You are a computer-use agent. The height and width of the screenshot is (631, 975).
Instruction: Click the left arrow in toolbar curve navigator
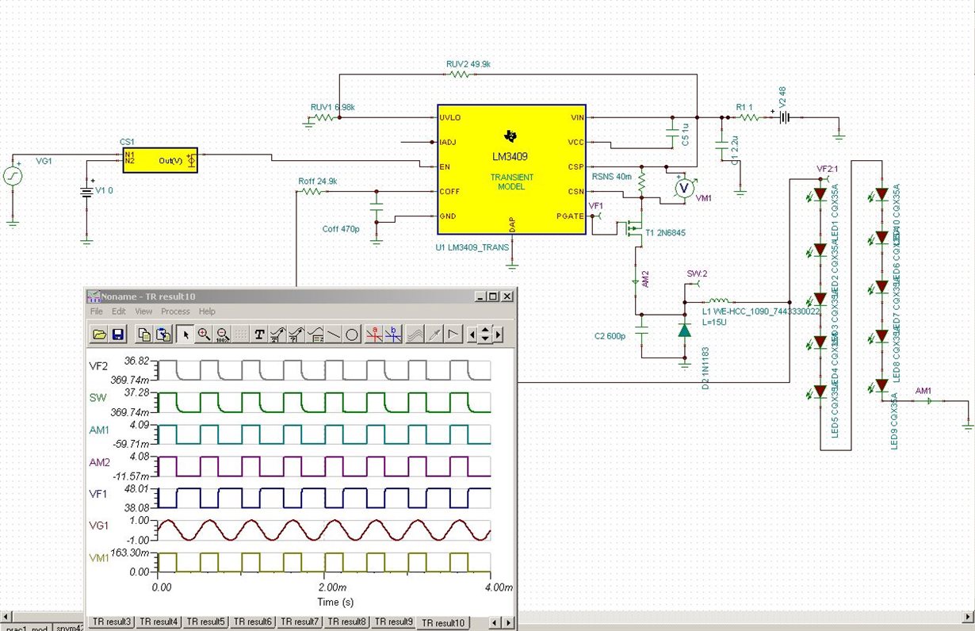(x=472, y=335)
